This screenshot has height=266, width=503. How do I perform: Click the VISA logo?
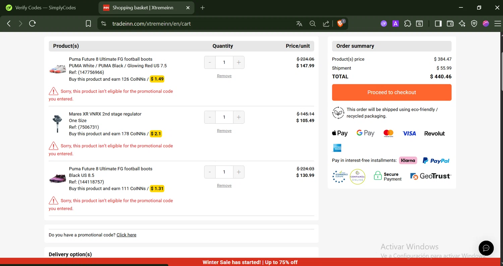coord(409,133)
